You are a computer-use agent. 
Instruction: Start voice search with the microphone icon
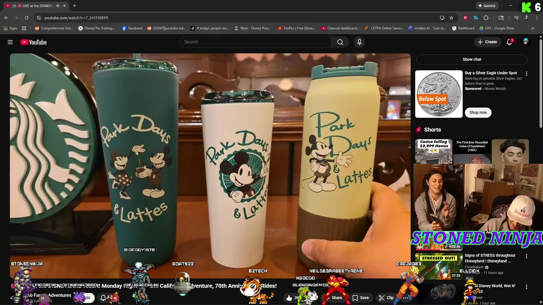[x=359, y=42]
